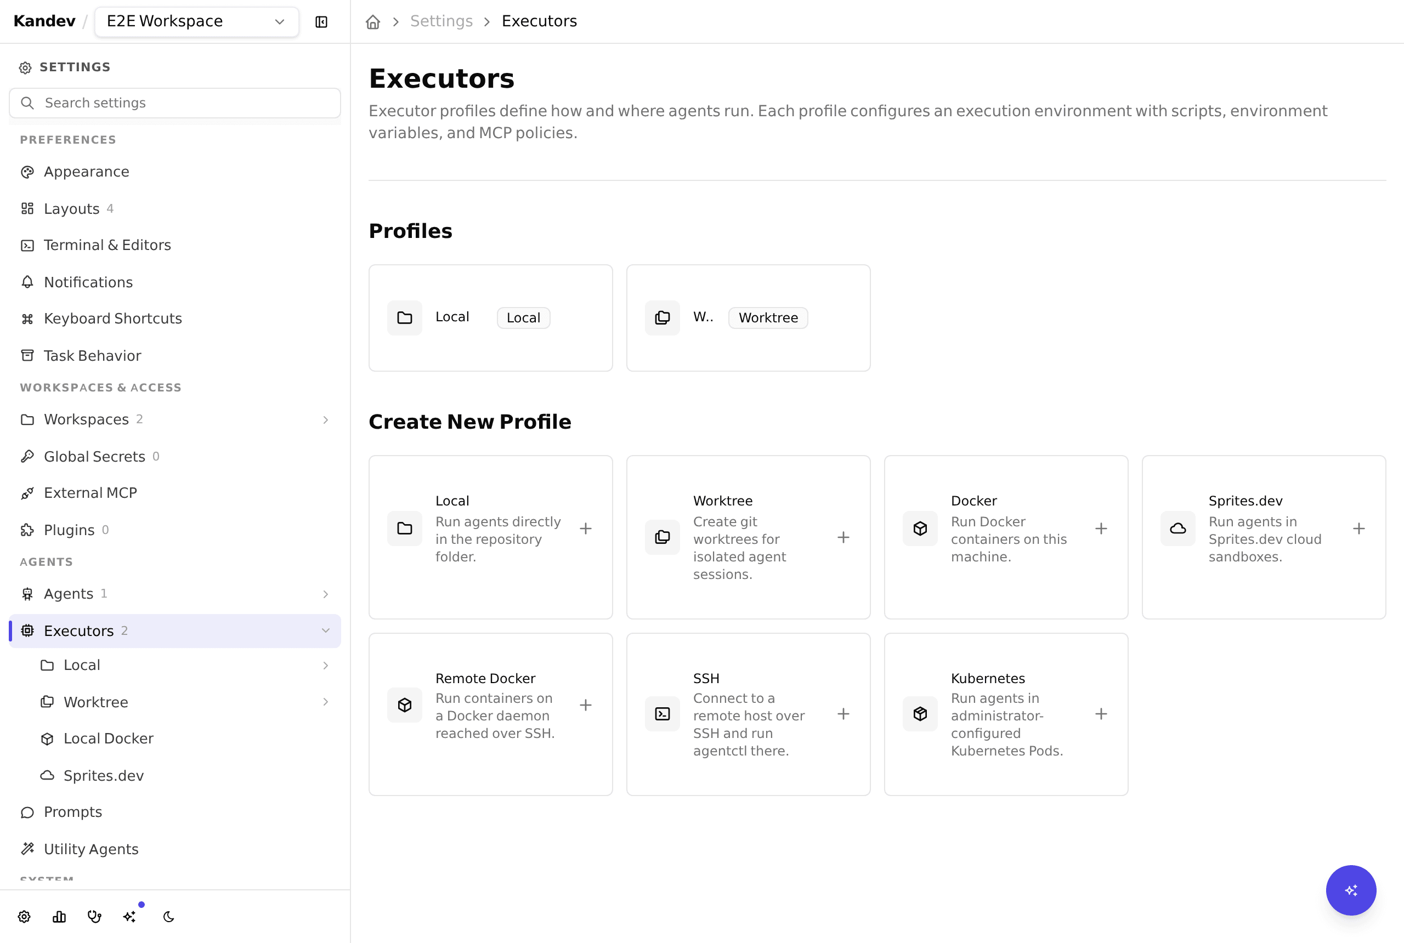Select Local Docker in sidebar tree

pos(185,739)
